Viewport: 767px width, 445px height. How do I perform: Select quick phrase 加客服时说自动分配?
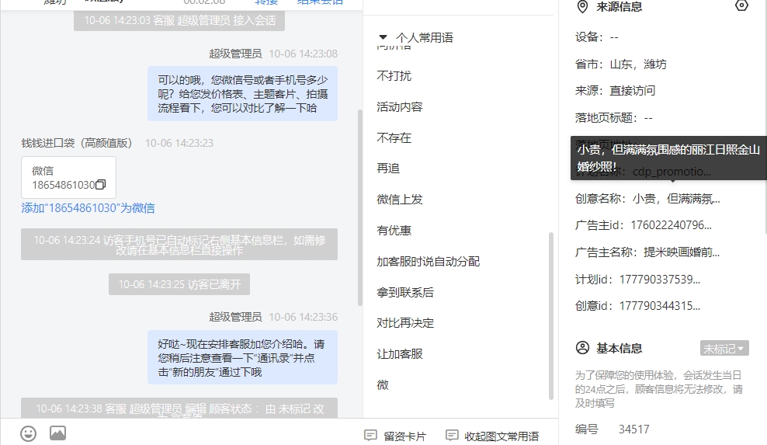(x=428, y=262)
